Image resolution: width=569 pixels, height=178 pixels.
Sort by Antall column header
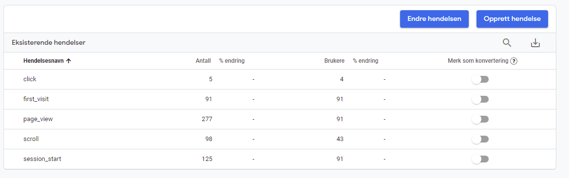(x=203, y=61)
